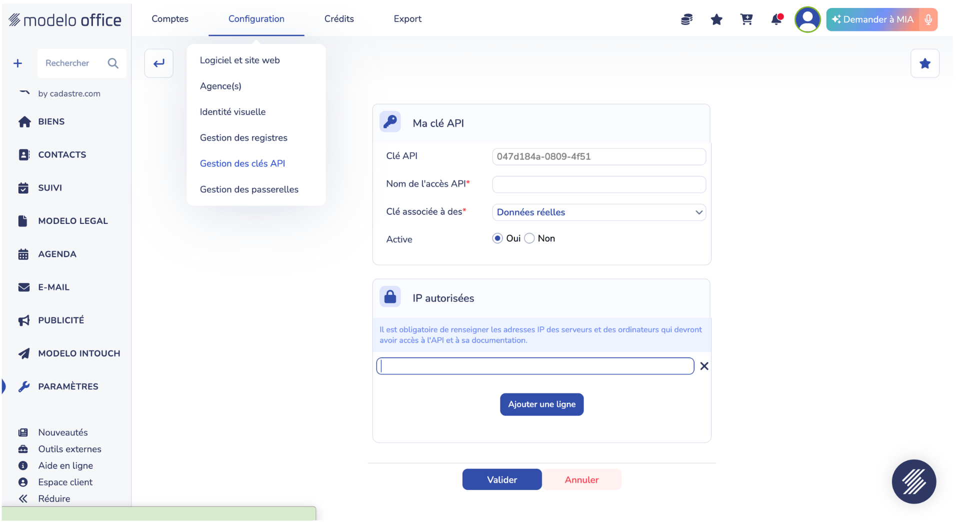Activate the microphone for MIA

928,19
